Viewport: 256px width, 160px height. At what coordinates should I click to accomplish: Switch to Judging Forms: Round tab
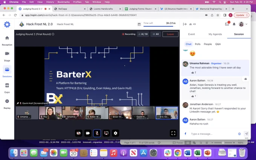(140, 9)
